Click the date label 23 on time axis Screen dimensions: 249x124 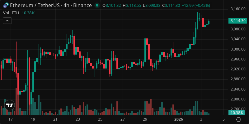[x=78, y=119]
